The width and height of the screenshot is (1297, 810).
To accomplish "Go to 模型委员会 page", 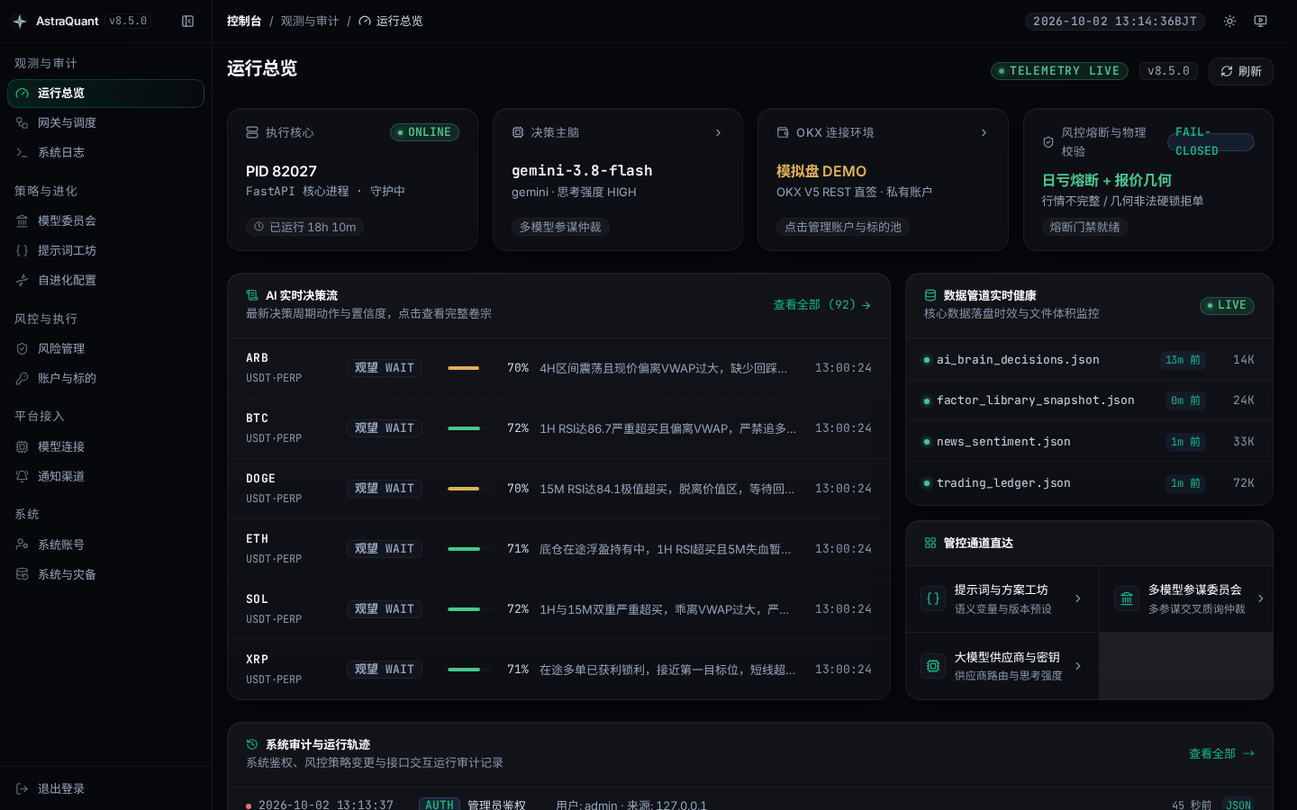I will [106, 220].
